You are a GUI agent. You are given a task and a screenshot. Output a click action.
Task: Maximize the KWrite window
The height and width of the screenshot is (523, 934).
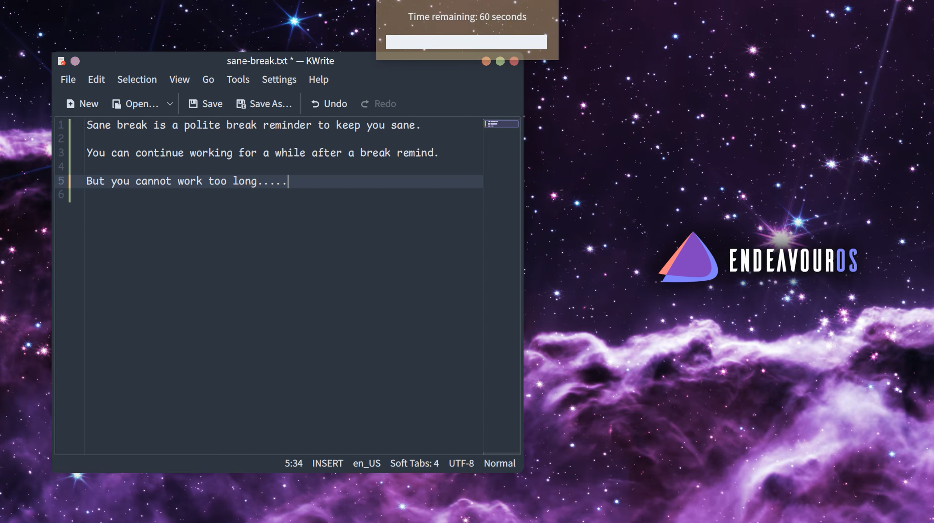(x=500, y=61)
